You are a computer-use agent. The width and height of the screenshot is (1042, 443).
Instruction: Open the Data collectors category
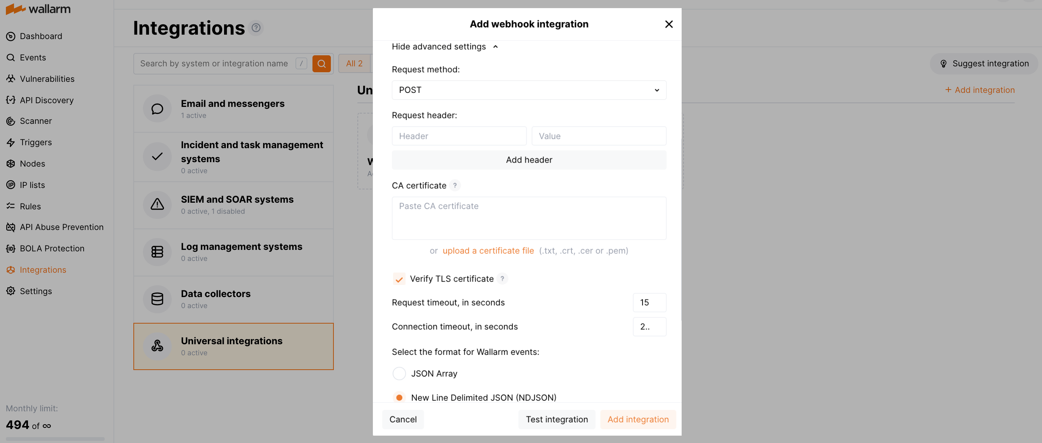point(233,299)
